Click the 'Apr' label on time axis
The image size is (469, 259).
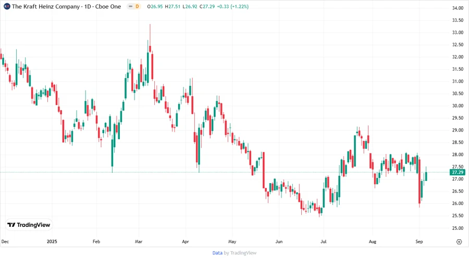(186, 242)
